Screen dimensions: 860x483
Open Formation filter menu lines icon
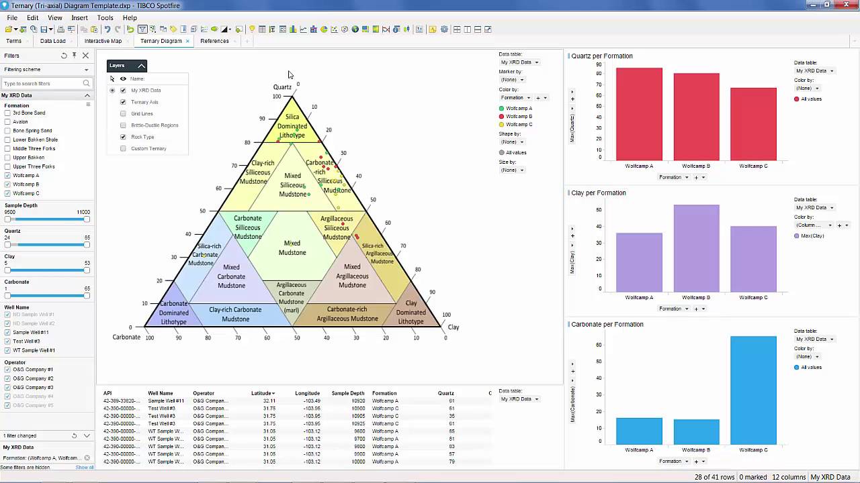87,105
